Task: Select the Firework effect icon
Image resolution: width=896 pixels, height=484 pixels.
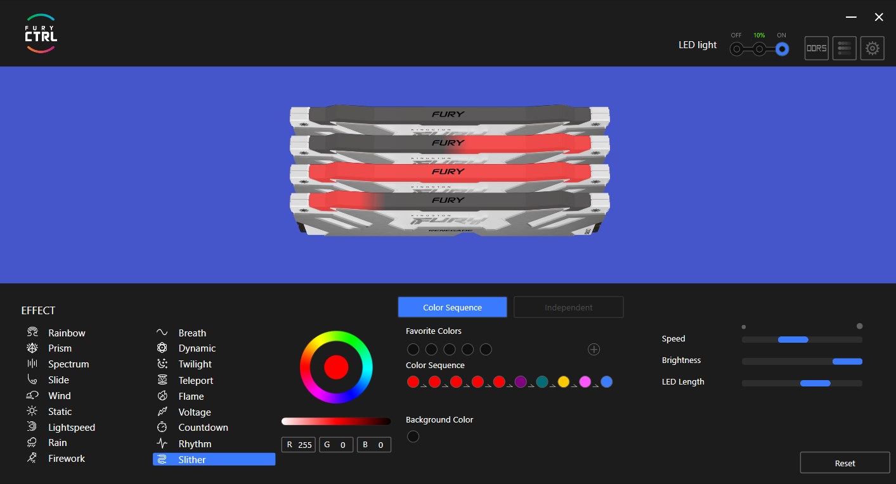Action: click(x=32, y=458)
